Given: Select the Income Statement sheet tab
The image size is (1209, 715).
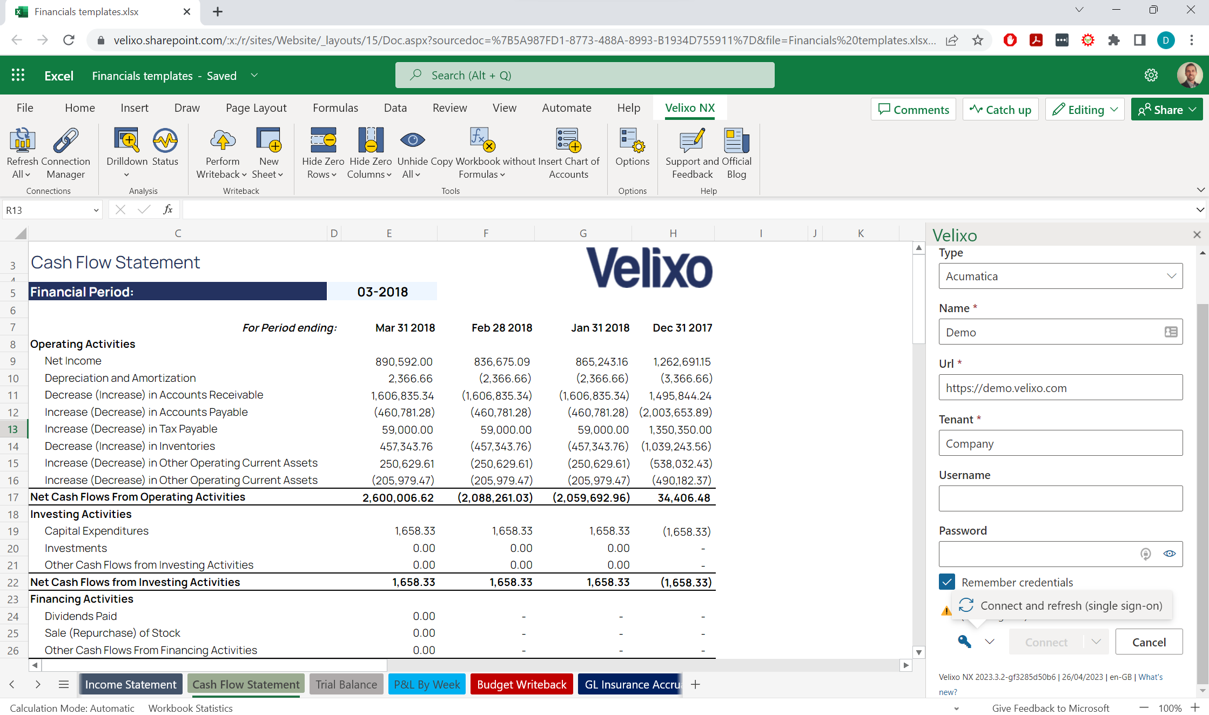Looking at the screenshot, I should 130,684.
